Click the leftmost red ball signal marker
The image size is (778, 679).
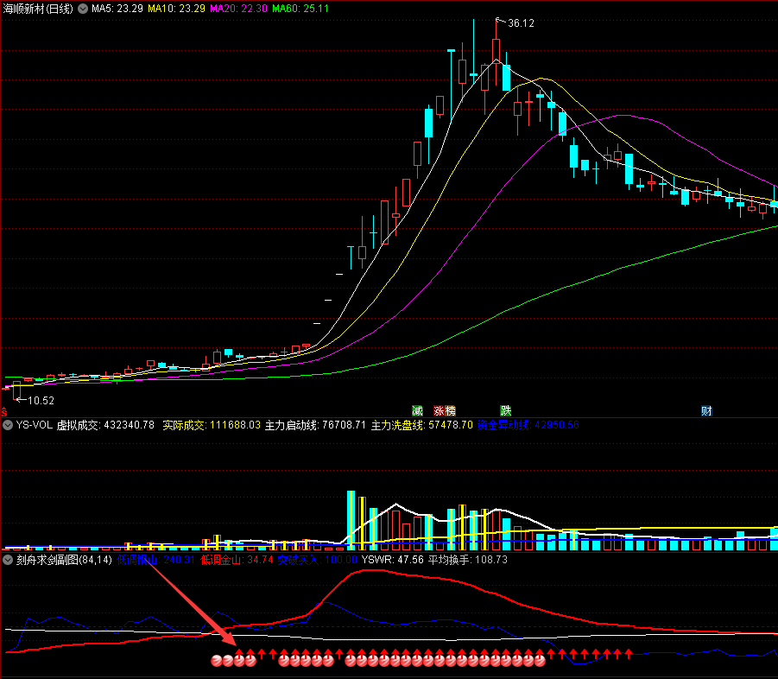tap(217, 661)
